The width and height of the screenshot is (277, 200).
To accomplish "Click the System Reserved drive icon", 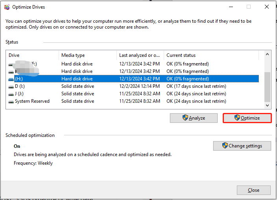I will 11,101.
